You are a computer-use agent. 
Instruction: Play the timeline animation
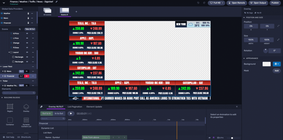[71, 113]
